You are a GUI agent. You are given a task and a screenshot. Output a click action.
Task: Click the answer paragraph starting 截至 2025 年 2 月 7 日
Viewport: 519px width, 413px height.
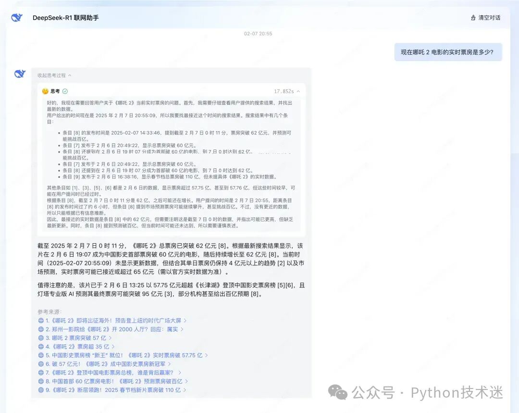pos(171,259)
